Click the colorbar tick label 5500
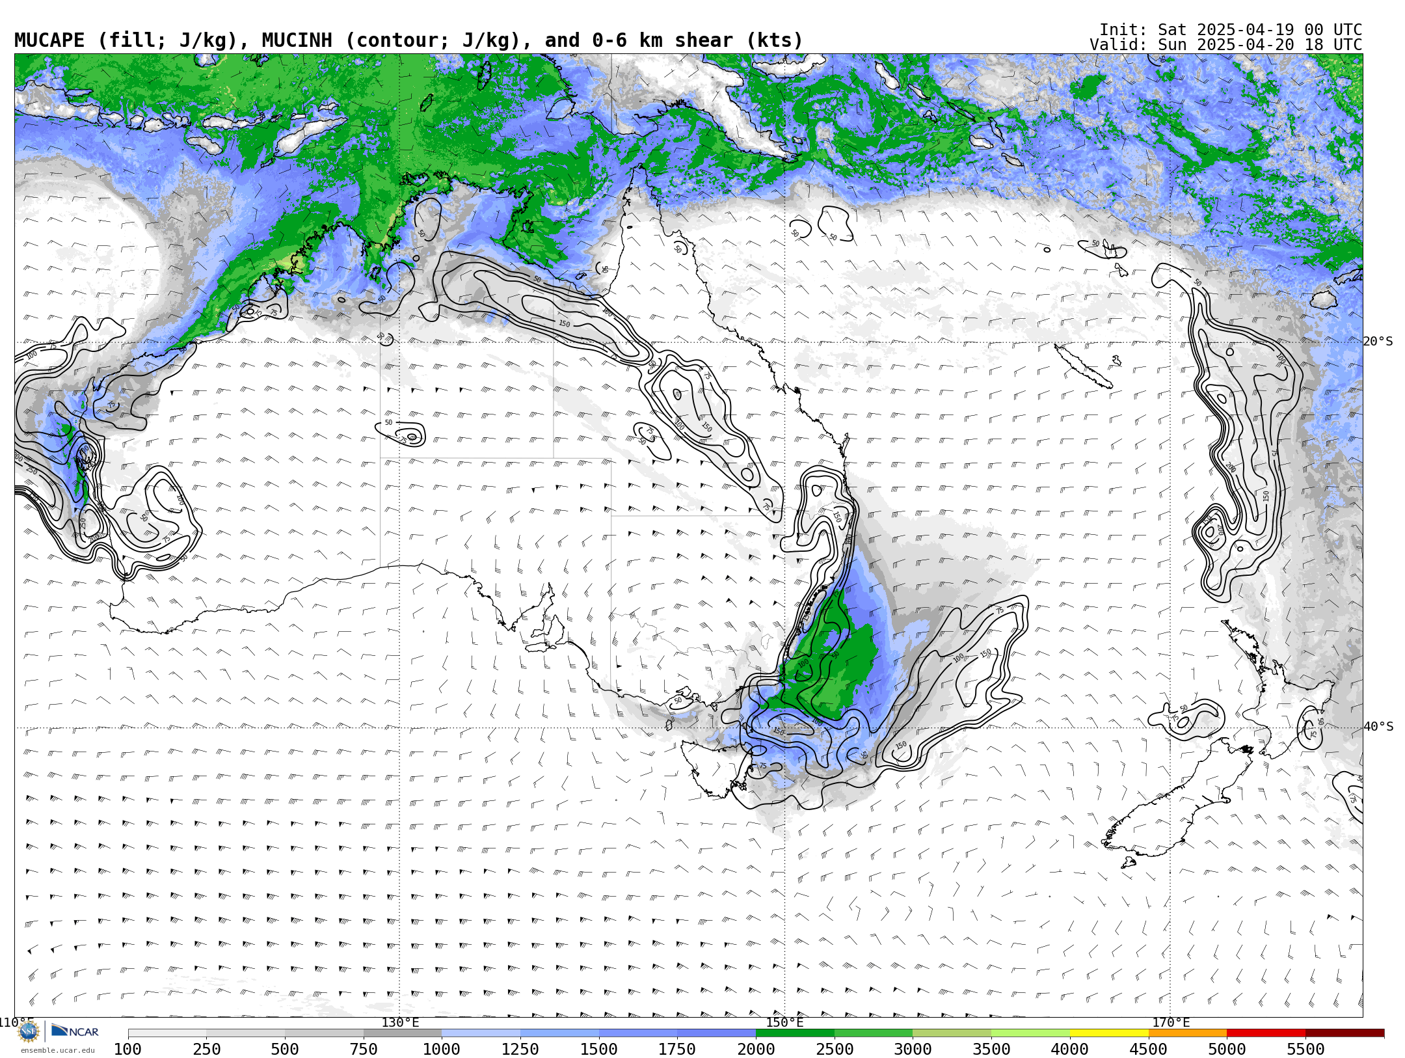 pos(1305,1049)
